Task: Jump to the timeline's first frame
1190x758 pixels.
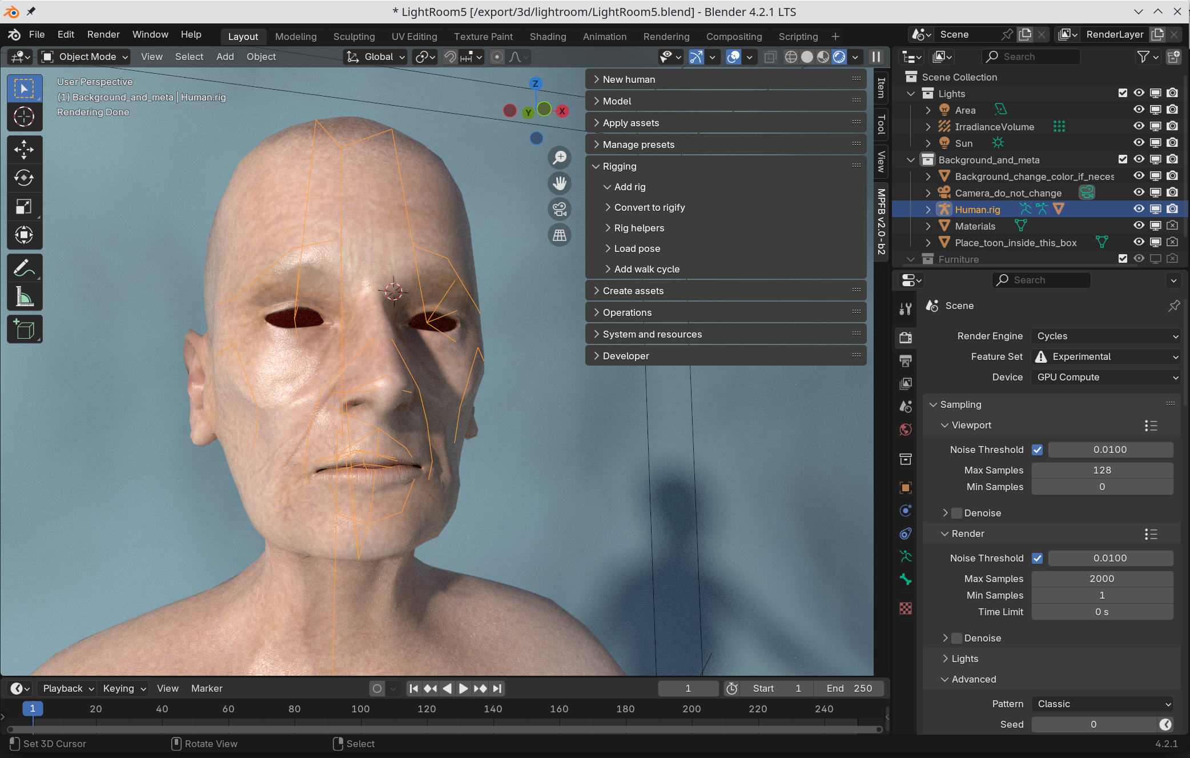Action: (414, 688)
